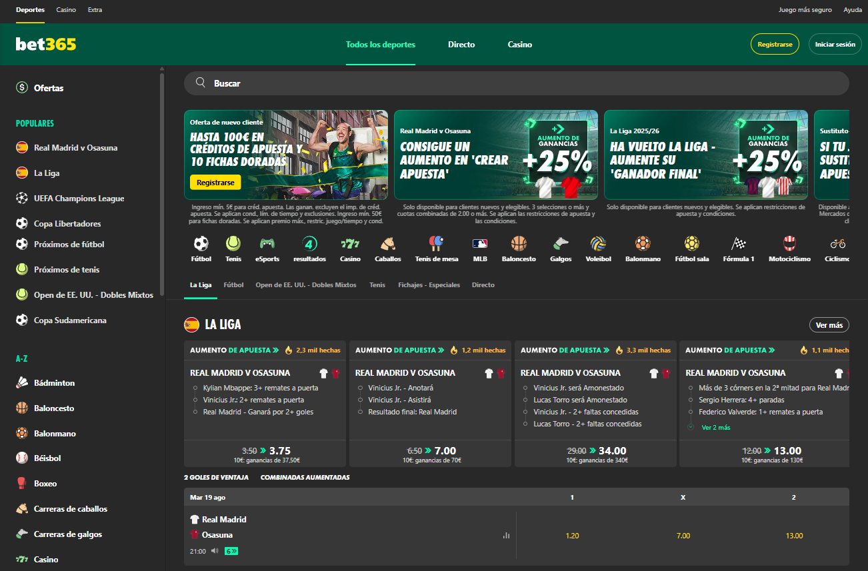Click the Ver más button

click(x=829, y=325)
